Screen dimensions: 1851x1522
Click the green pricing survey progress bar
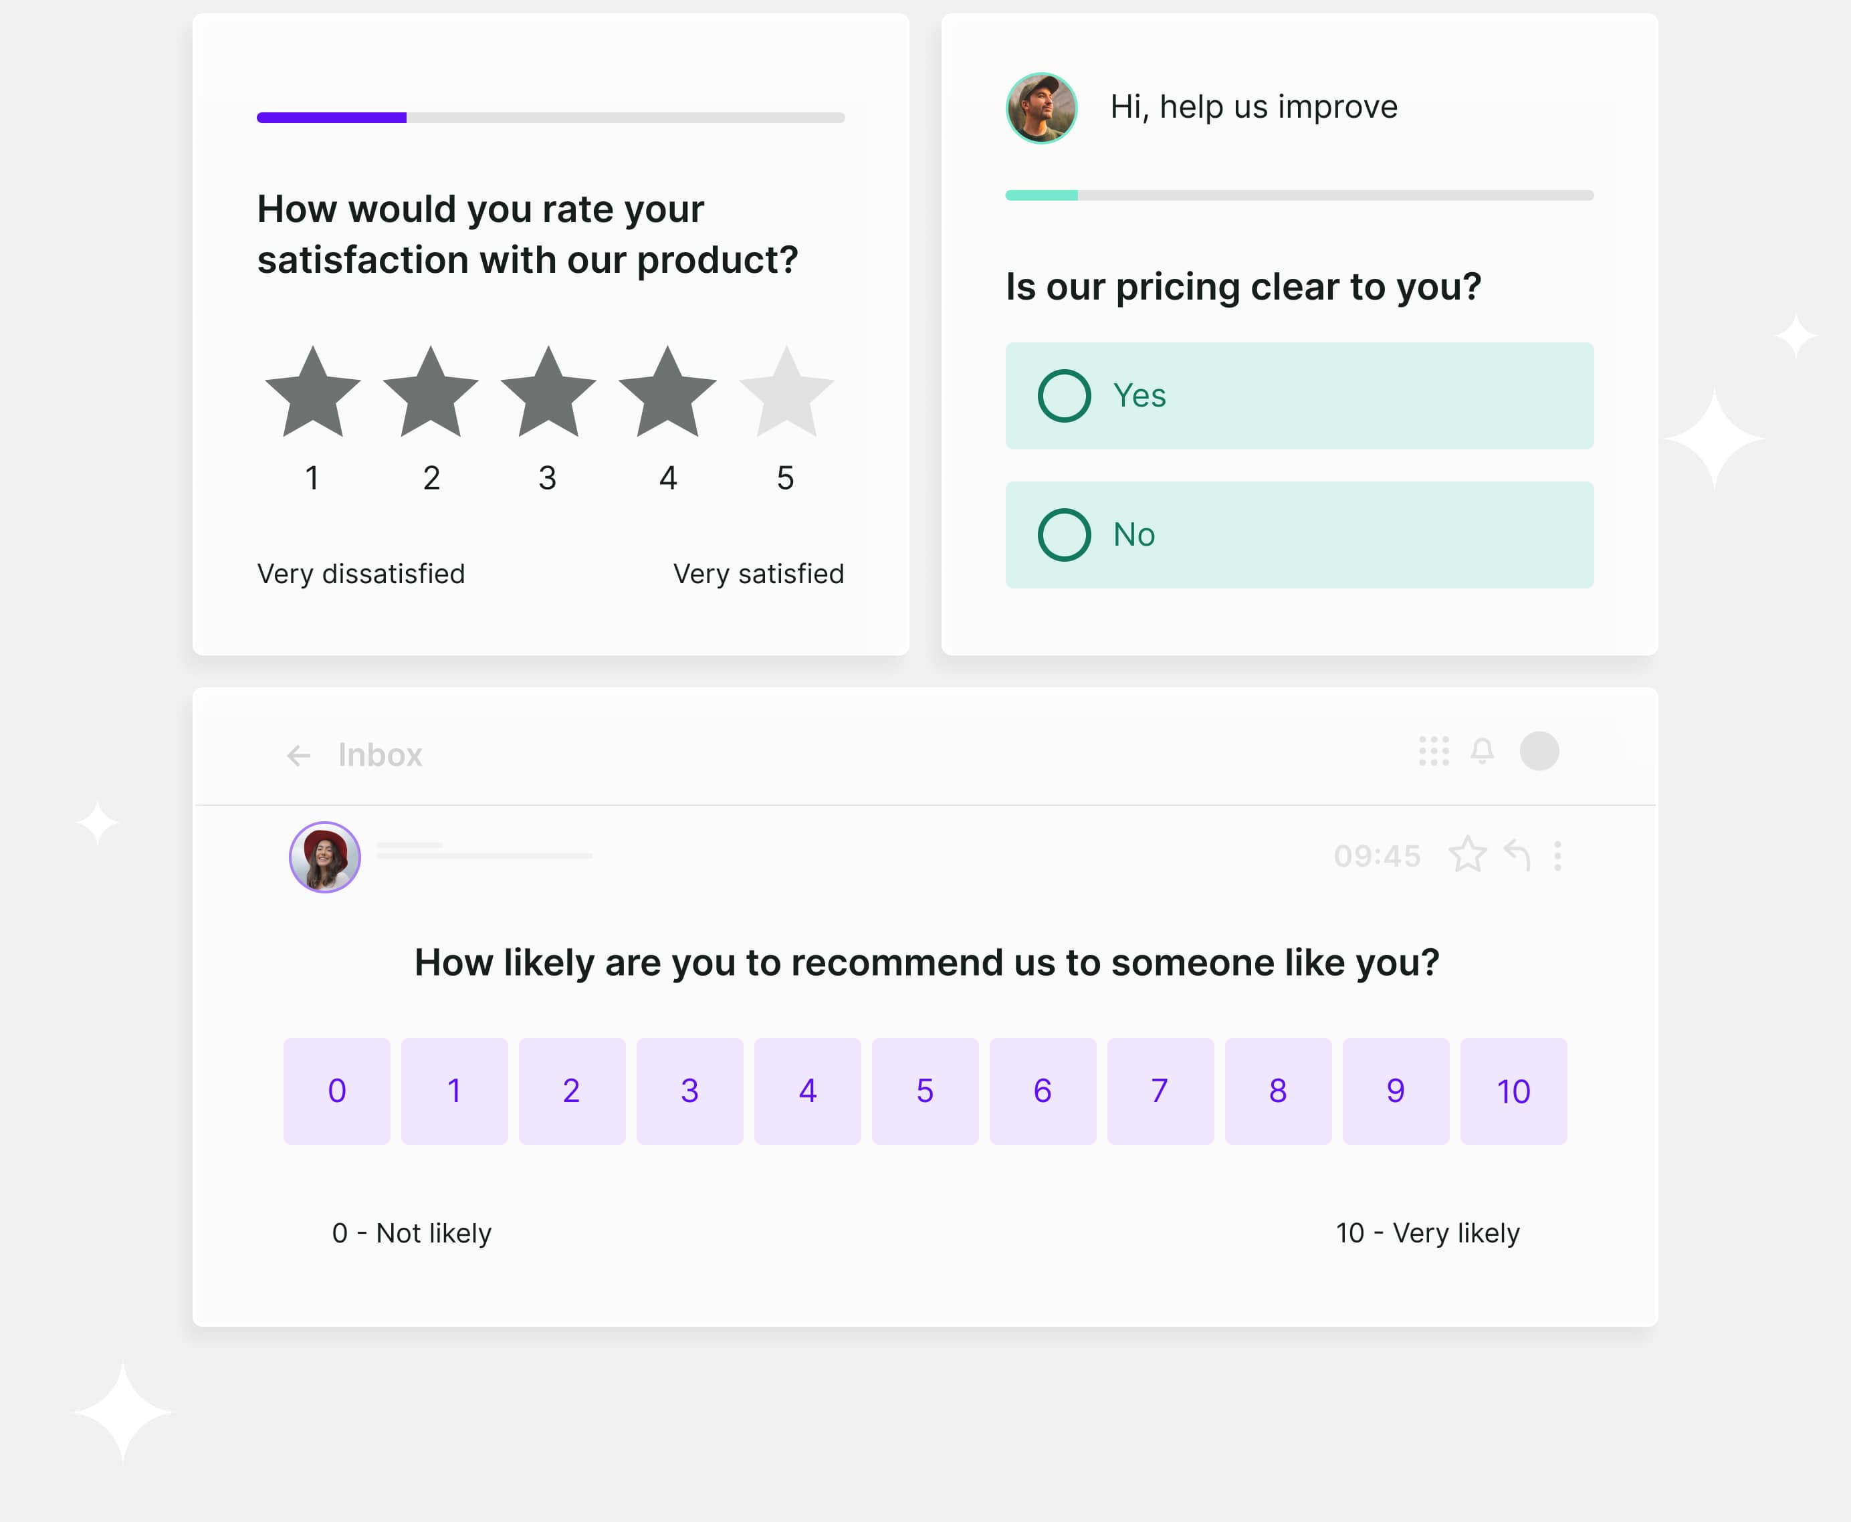(1299, 195)
